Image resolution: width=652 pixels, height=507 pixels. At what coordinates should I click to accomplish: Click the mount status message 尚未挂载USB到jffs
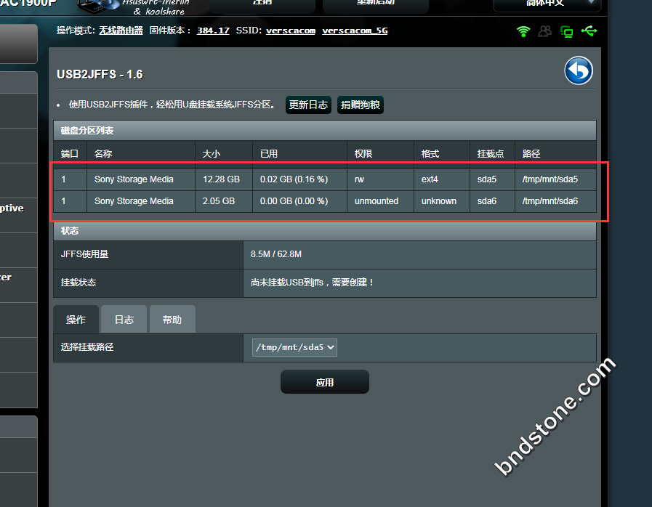tap(313, 283)
